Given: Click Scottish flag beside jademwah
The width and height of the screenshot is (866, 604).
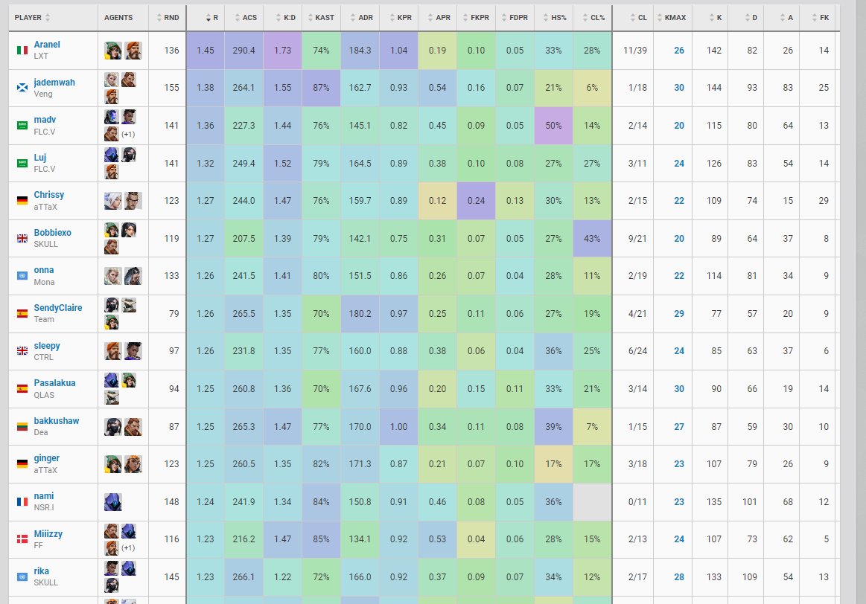Looking at the screenshot, I should [x=22, y=88].
